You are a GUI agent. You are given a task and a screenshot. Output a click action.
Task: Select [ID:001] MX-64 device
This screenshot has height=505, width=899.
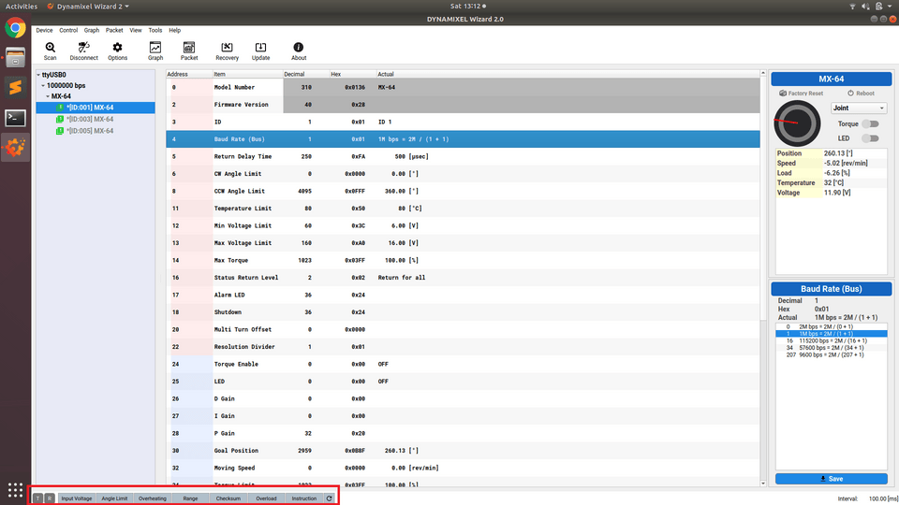tap(96, 108)
